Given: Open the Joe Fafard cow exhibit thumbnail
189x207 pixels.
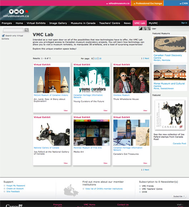Looking at the screenshot, I should coord(52,132).
